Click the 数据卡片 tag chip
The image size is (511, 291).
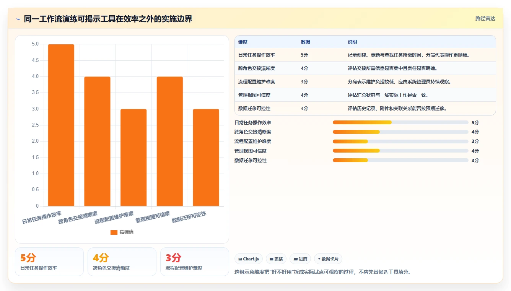[x=328, y=259]
